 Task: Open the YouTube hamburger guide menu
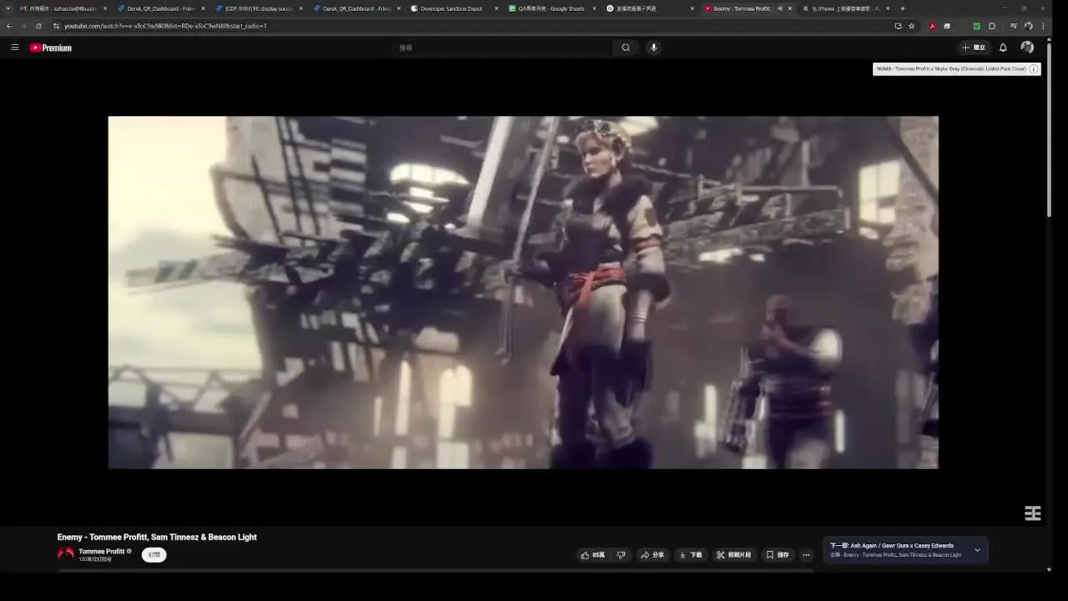coord(14,48)
